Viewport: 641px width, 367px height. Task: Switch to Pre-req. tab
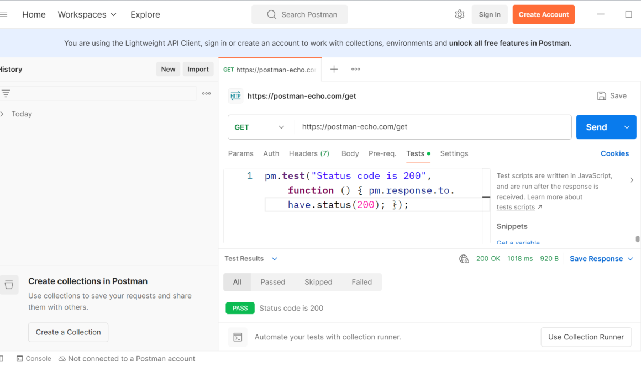[x=382, y=153]
